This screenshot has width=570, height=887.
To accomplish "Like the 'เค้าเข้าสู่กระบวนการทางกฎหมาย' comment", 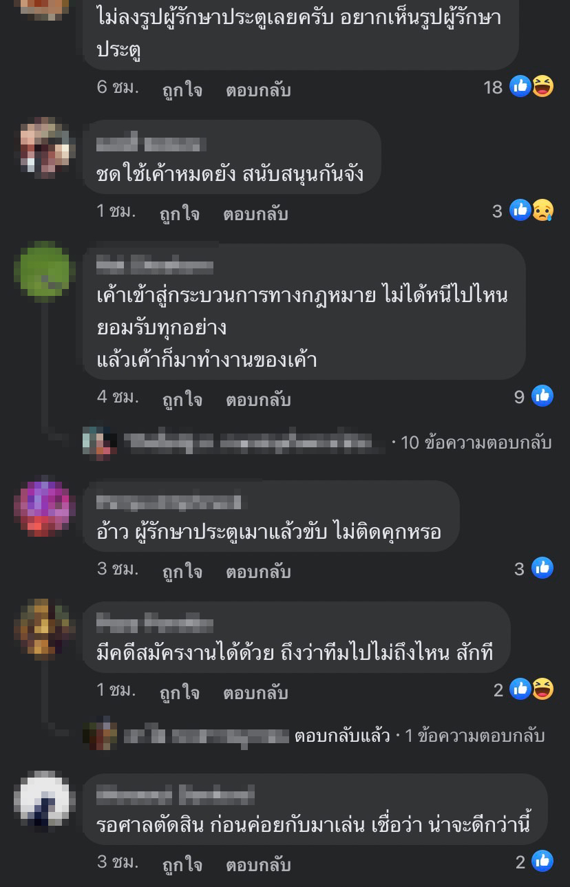I will tap(182, 399).
